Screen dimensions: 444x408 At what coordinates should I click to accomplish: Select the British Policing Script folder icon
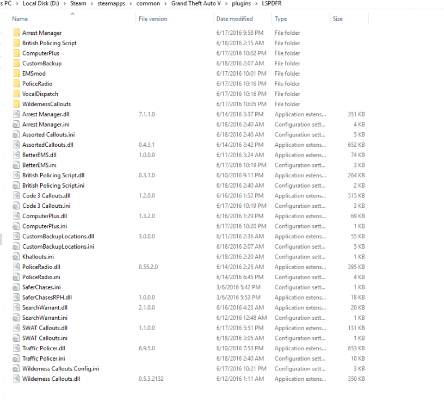click(x=17, y=43)
